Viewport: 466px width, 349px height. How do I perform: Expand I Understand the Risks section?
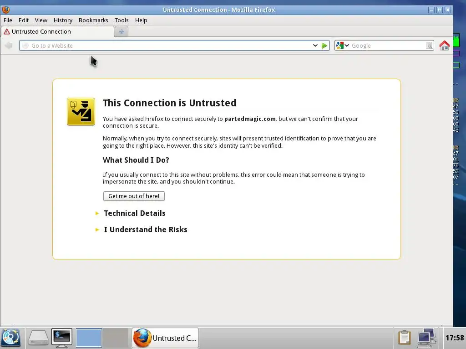point(145,229)
